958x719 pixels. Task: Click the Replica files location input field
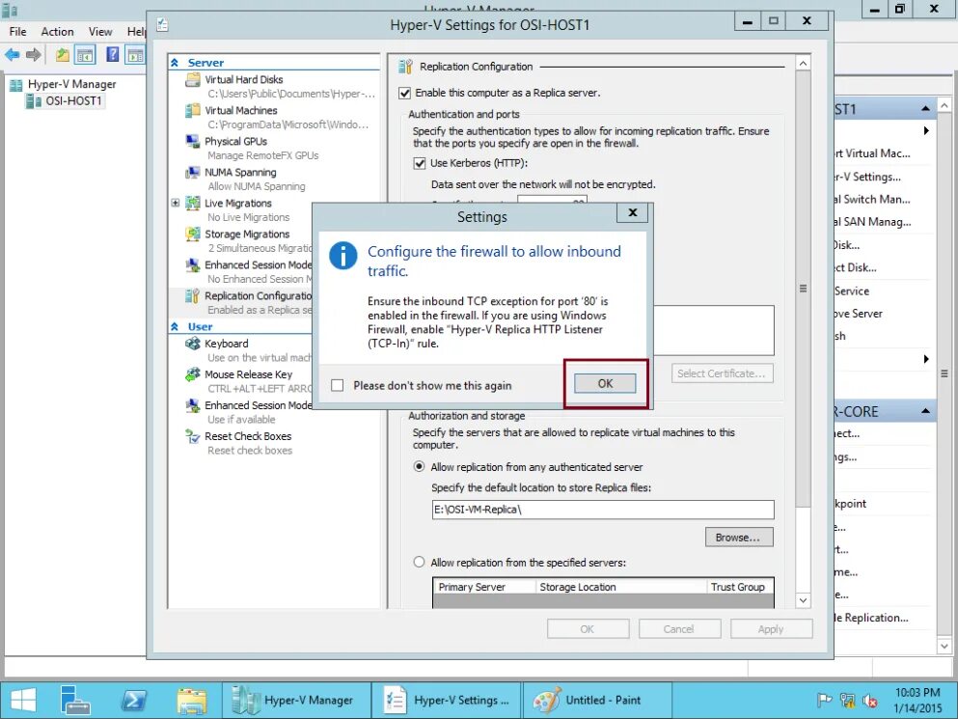coord(602,510)
